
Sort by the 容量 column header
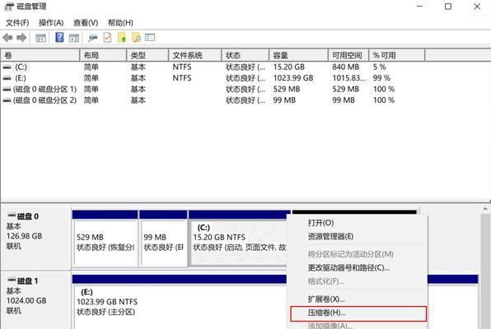298,55
